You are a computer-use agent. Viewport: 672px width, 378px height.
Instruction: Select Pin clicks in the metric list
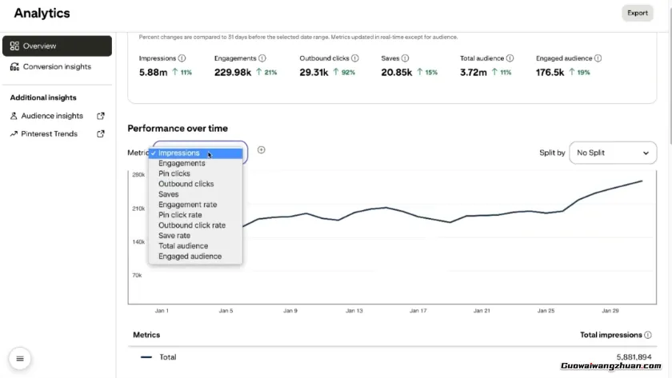(174, 173)
